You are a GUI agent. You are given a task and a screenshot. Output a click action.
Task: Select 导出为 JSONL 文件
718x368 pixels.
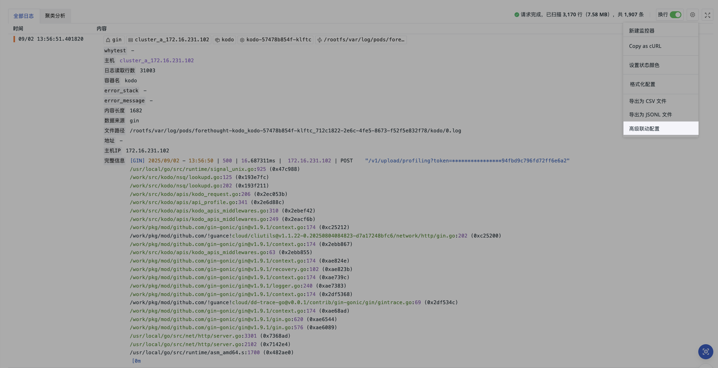(x=650, y=115)
